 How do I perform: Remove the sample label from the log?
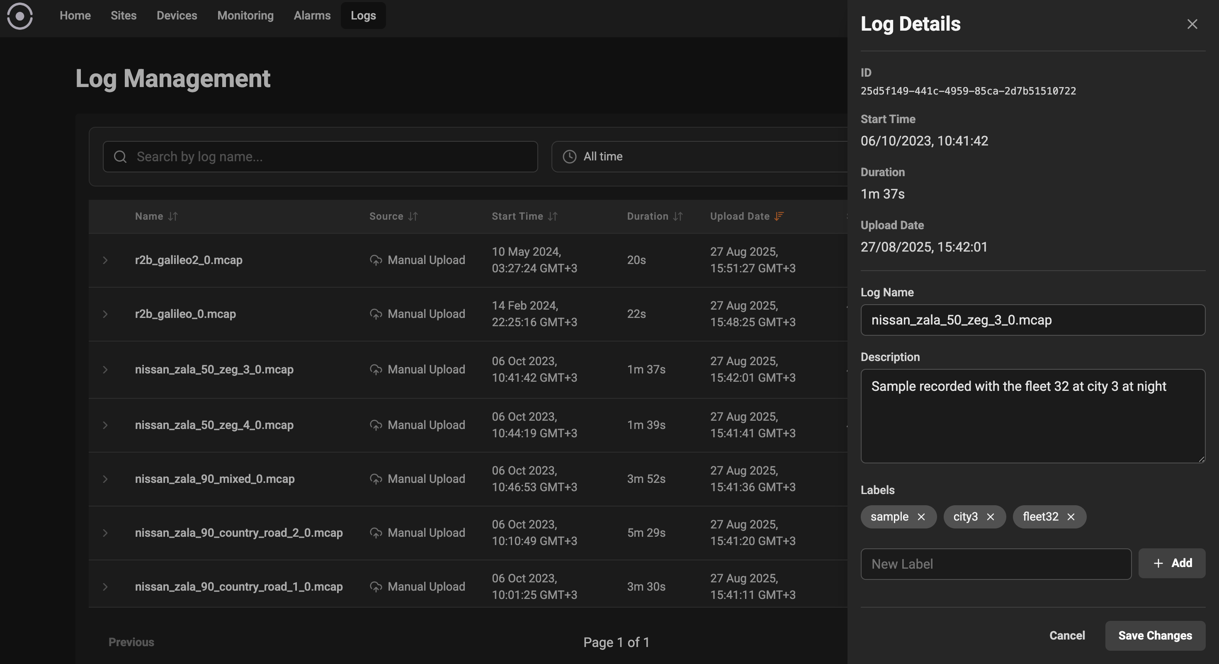point(922,517)
